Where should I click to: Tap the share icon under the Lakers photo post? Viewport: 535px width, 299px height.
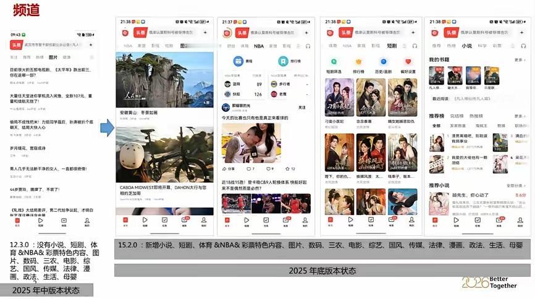coord(224,169)
